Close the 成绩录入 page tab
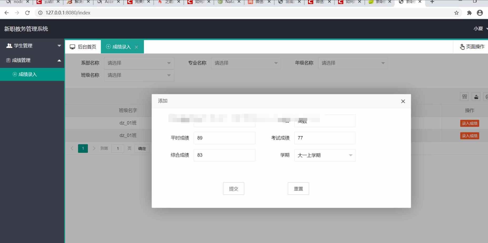 (136, 47)
